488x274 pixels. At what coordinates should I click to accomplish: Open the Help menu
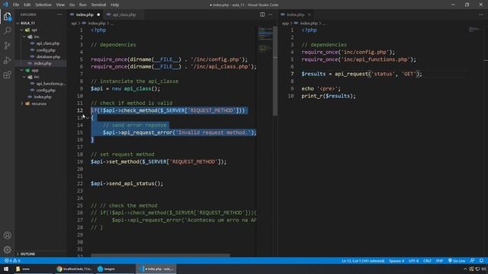tap(114, 5)
